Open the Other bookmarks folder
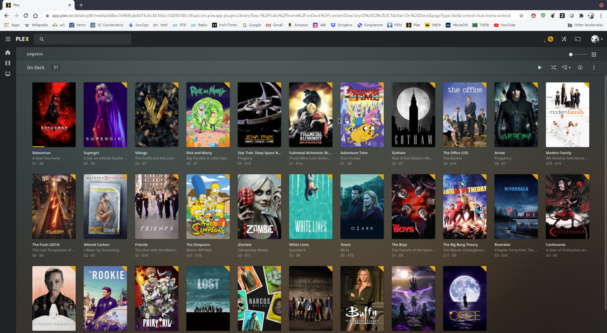 coord(585,25)
